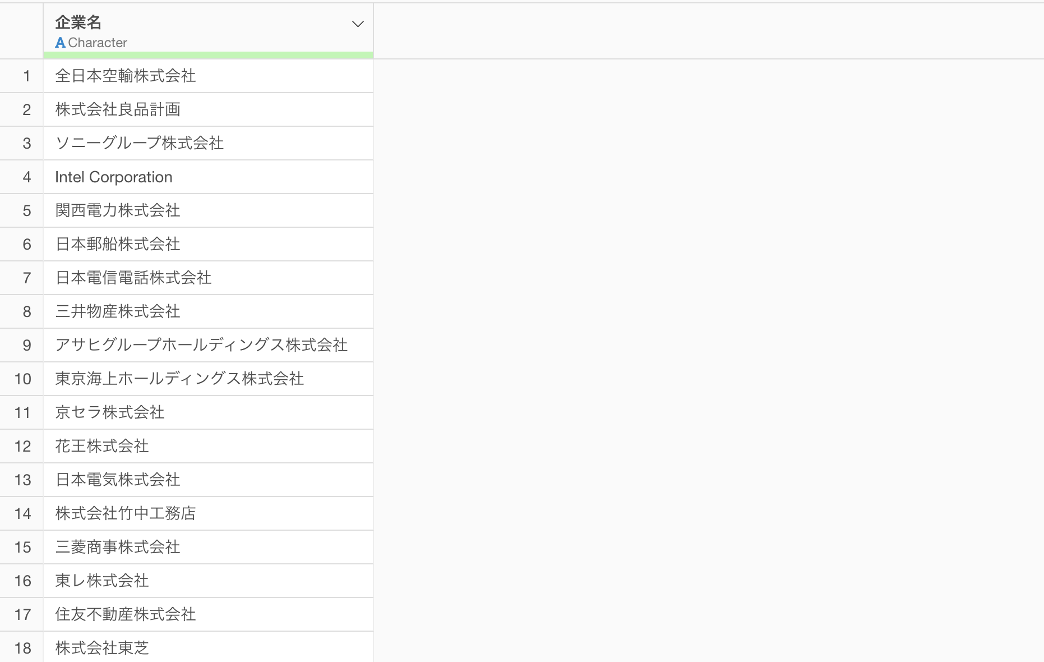
Task: Click the green data quality bar
Action: (x=208, y=55)
